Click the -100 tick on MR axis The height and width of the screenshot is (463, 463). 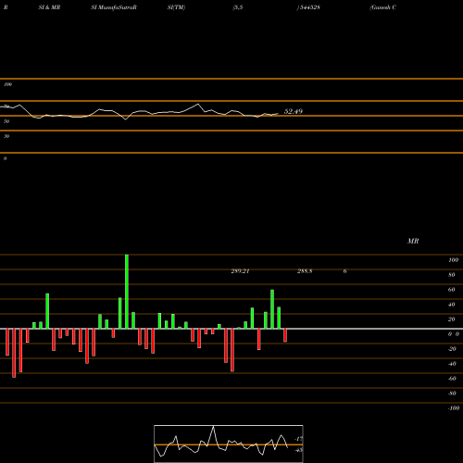[x=454, y=408]
